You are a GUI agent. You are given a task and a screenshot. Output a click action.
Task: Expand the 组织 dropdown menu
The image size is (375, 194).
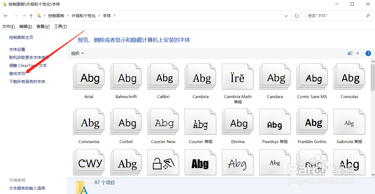coord(78,53)
